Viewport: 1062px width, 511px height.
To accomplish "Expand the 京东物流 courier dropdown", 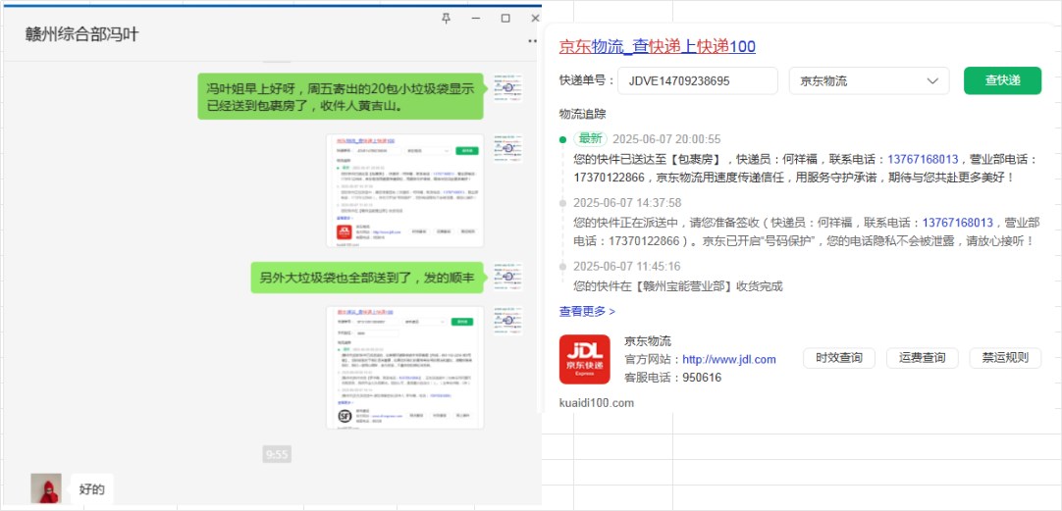I will [871, 80].
